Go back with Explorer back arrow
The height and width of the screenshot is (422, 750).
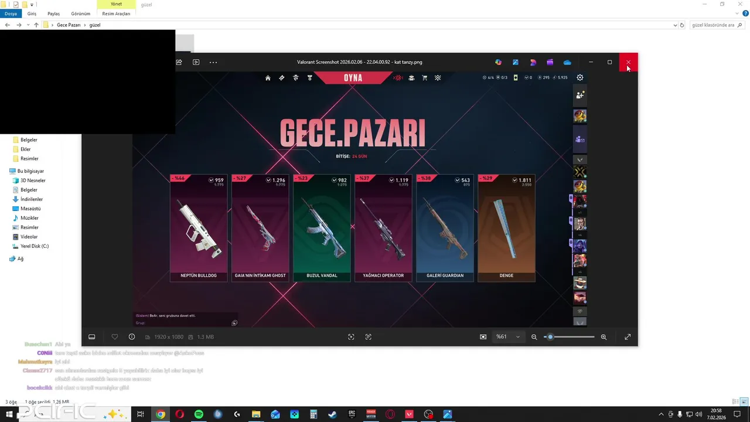[7, 25]
